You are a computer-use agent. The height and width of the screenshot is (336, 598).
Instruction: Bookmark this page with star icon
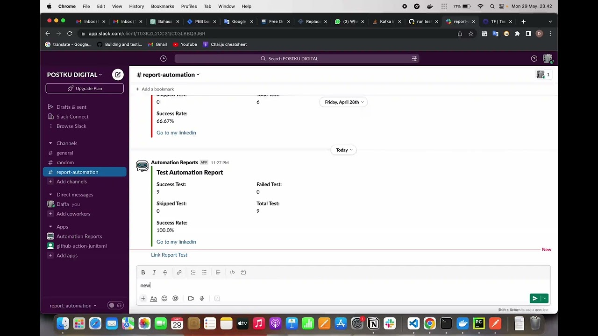click(471, 34)
